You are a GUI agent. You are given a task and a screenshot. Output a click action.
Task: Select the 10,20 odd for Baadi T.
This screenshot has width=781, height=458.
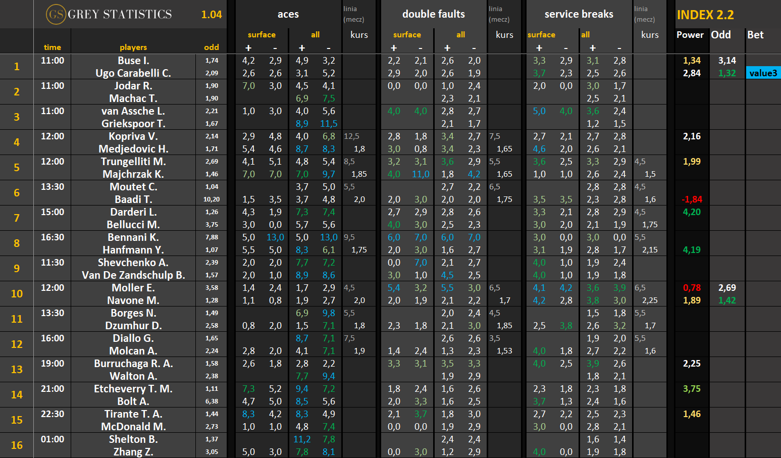212,199
